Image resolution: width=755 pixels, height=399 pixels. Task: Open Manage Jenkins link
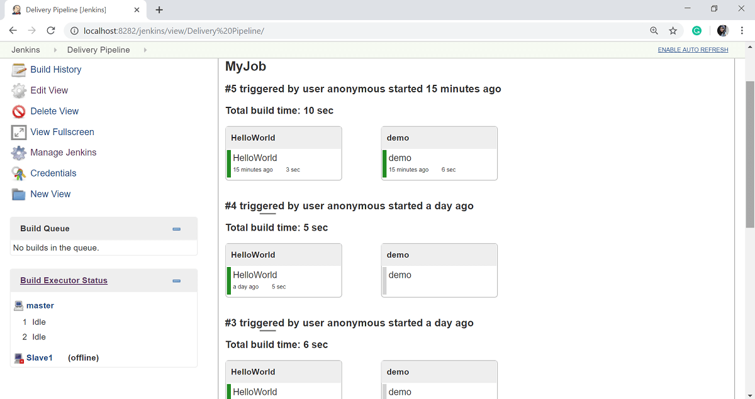[64, 153]
